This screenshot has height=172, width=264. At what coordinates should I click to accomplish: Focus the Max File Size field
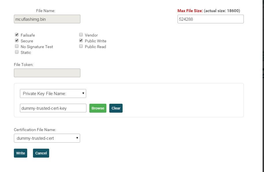pyautogui.click(x=211, y=19)
